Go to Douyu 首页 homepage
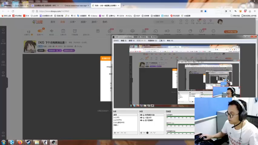The width and height of the screenshot is (258, 145). (x=53, y=22)
